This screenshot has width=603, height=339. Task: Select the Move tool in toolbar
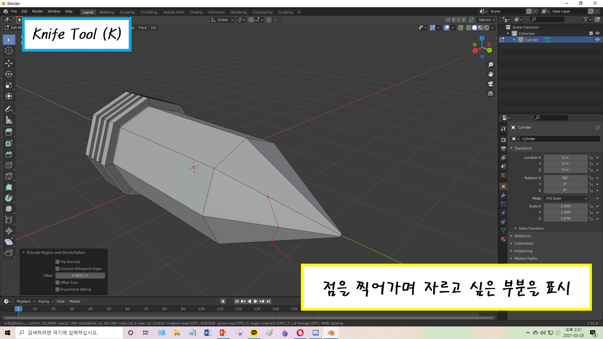(x=9, y=63)
